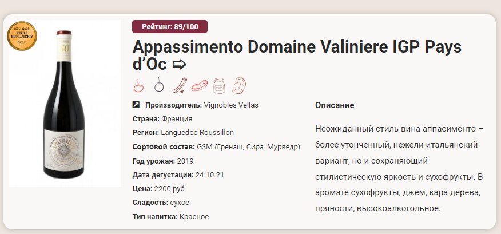Click the description paragraph starting Неожиданный стиль
This screenshot has height=234, width=501.
pos(399,169)
